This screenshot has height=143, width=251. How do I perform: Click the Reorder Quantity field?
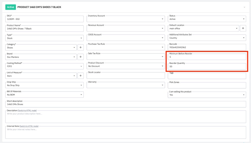(207, 67)
